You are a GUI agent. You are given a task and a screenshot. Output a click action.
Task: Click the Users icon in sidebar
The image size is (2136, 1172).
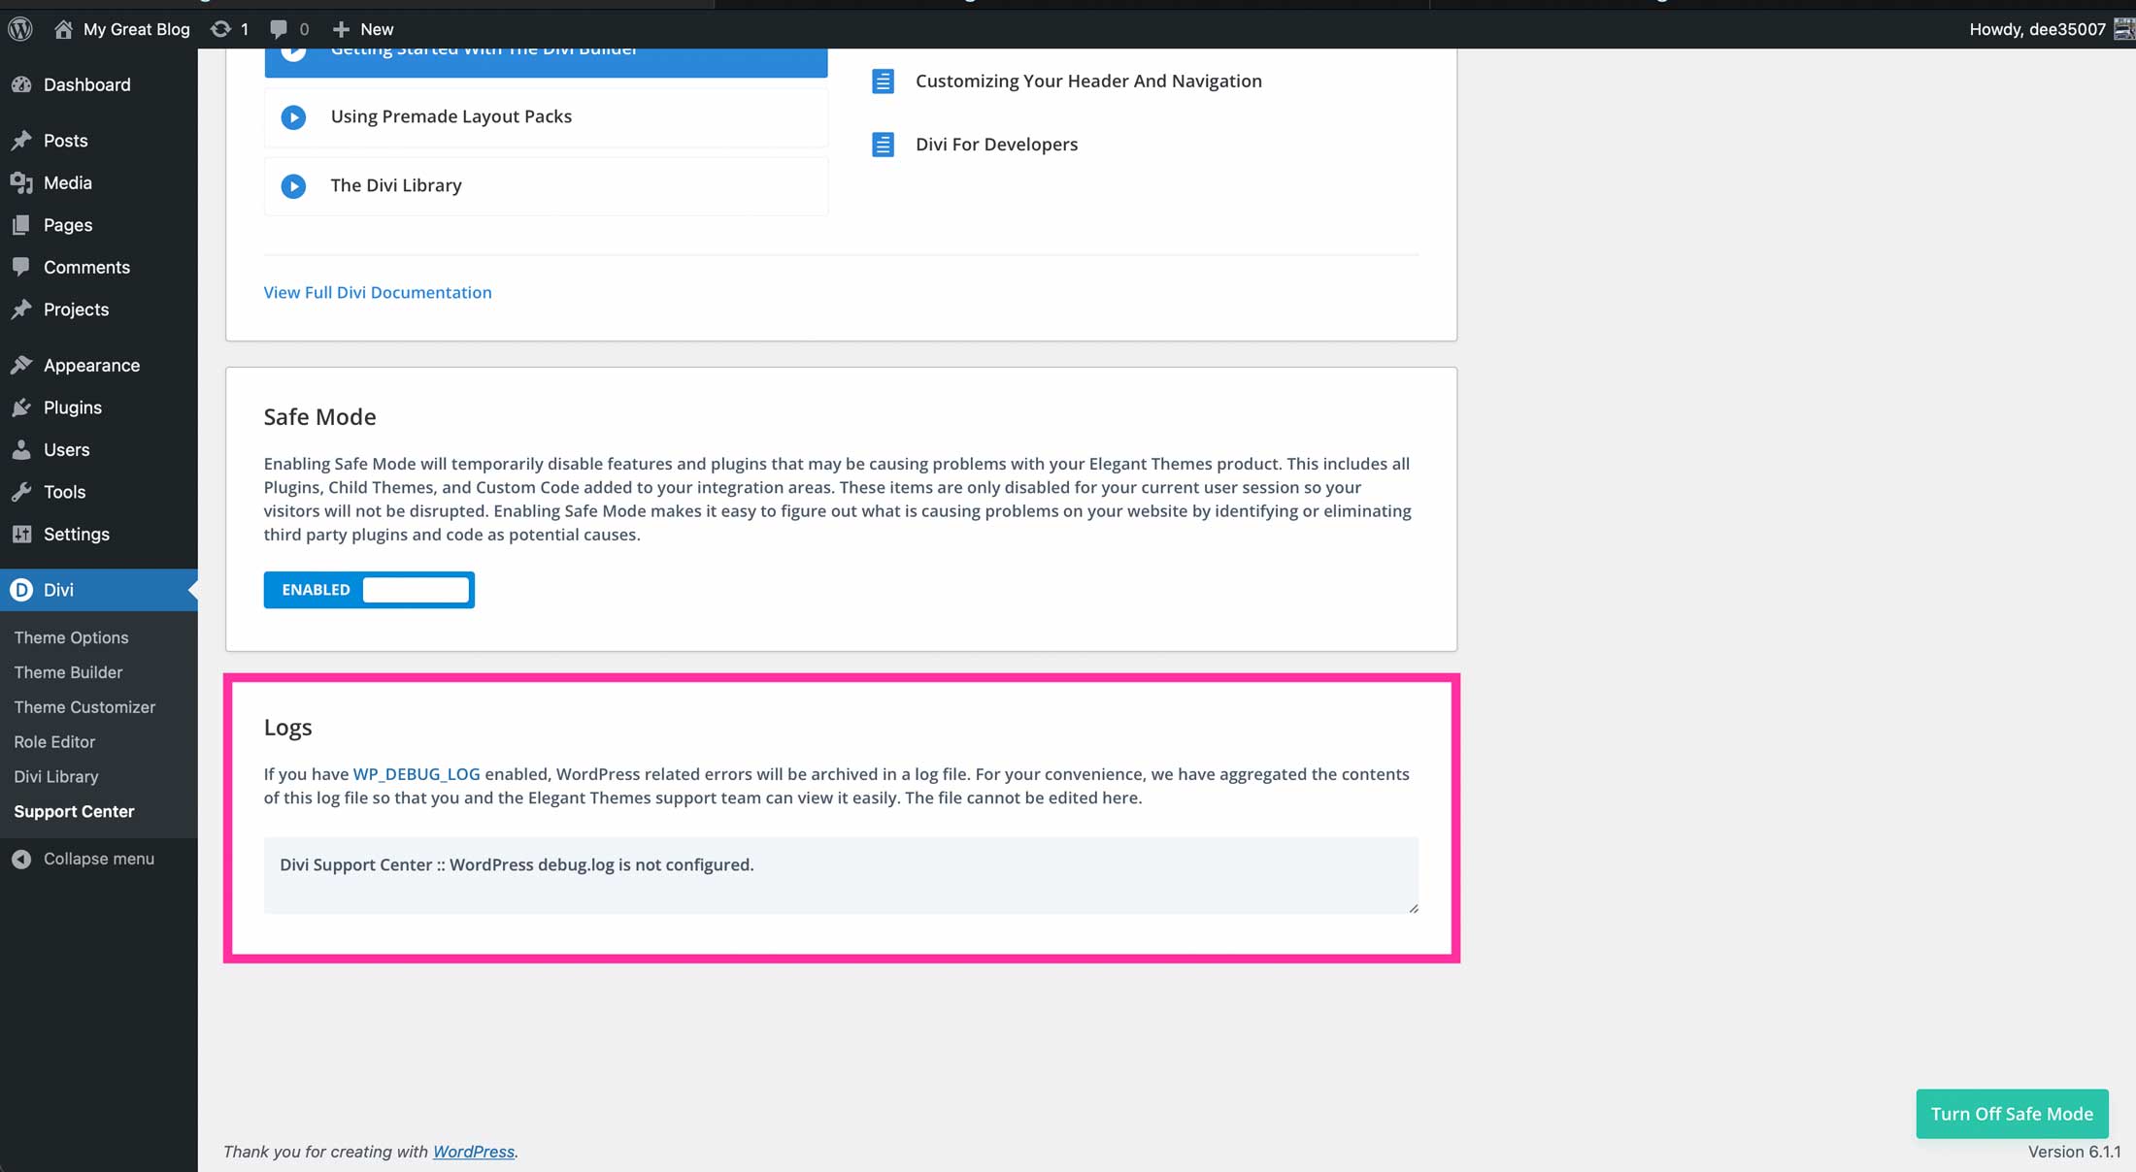tap(20, 449)
